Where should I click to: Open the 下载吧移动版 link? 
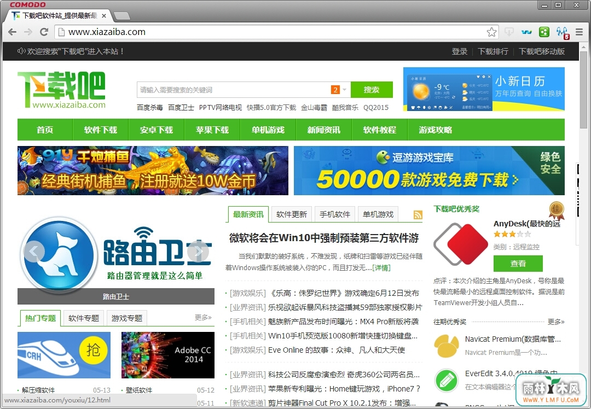click(x=542, y=51)
